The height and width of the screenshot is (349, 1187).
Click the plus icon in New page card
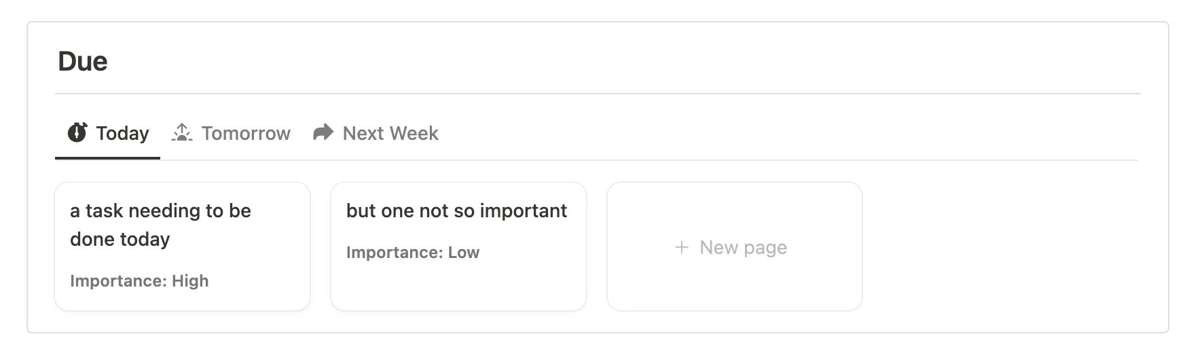[x=682, y=247]
